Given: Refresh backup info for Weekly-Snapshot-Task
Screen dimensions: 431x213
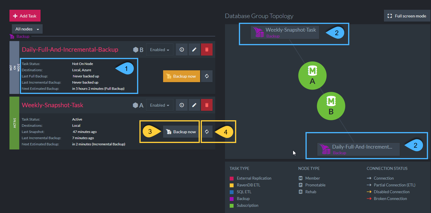Looking at the screenshot, I should (207, 132).
